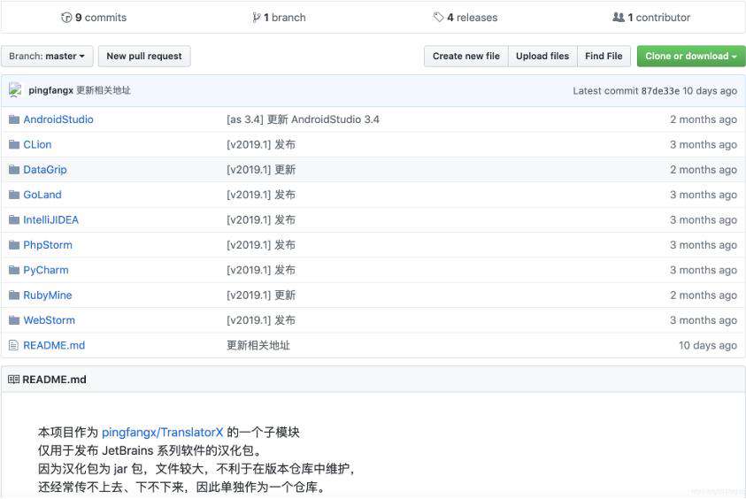
Task: Click the CLion 3 months ago timestamp
Action: tap(704, 144)
